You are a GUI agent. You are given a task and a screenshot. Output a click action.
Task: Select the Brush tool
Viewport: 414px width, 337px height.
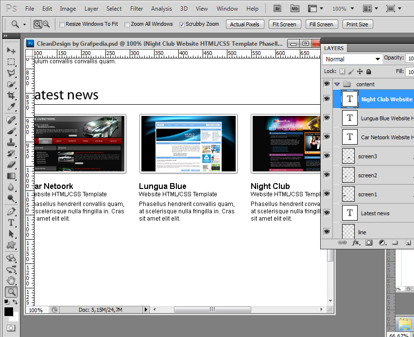pyautogui.click(x=11, y=131)
